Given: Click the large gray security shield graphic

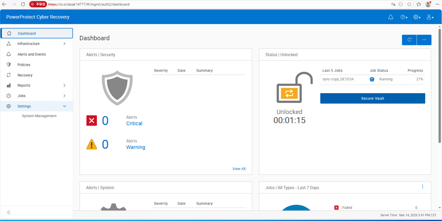Looking at the screenshot, I should pyautogui.click(x=117, y=88).
